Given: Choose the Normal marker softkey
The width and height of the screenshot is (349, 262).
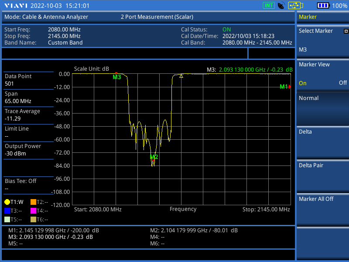Looking at the screenshot, I should (322, 109).
